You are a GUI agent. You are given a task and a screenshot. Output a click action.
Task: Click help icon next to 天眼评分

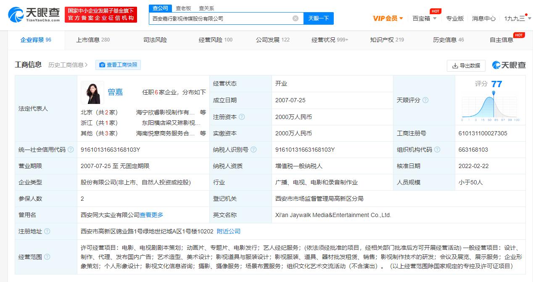[425, 100]
